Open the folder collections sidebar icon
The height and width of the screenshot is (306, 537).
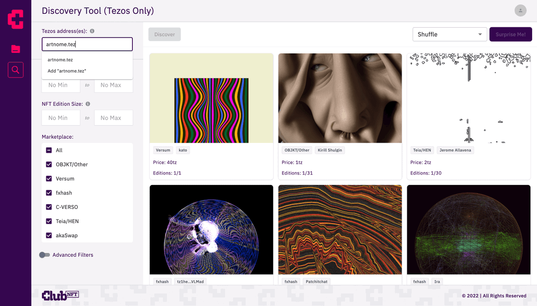coord(16,49)
